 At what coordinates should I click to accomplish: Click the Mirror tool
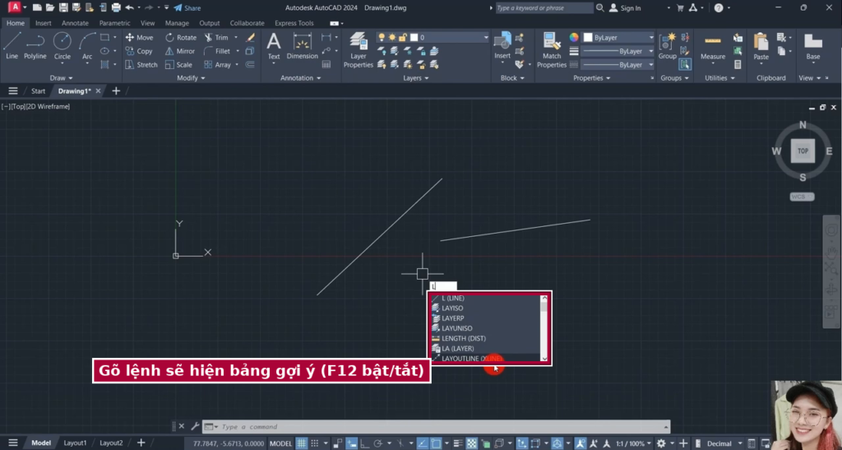179,51
